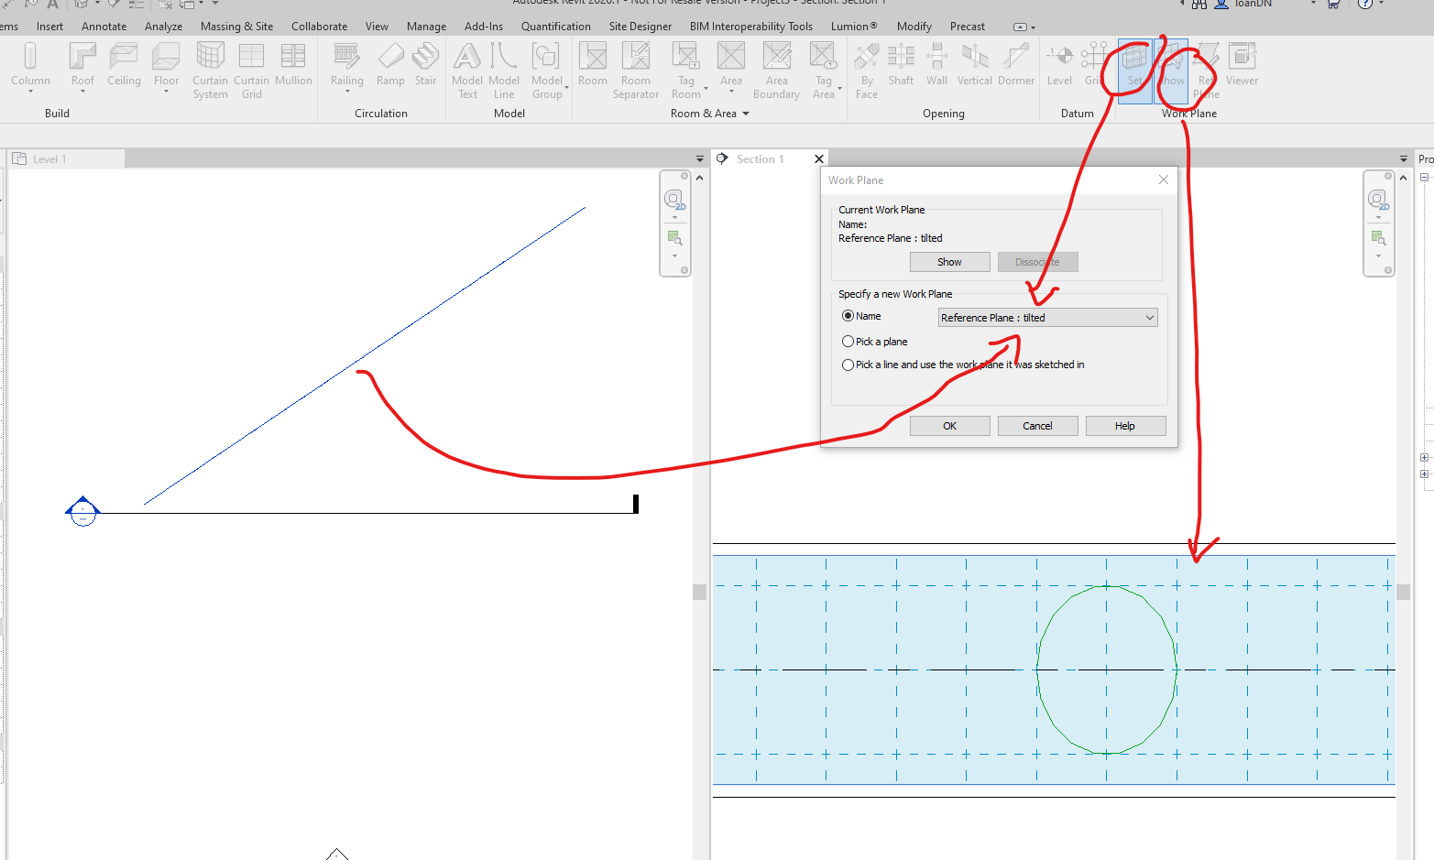Open the Roof tool dropdown

[x=82, y=92]
